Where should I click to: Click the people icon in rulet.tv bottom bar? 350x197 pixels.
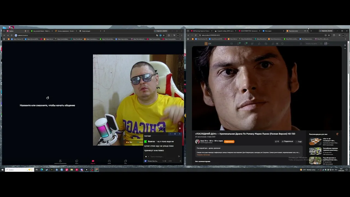(x=60, y=162)
